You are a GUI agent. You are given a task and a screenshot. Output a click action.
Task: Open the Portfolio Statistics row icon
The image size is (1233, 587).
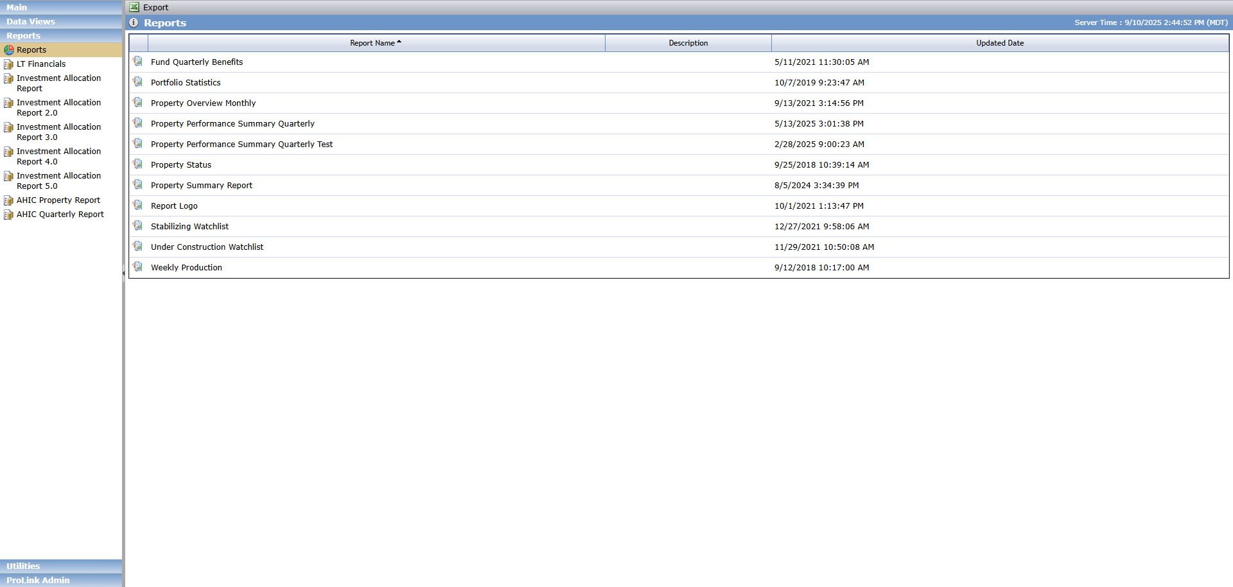click(x=138, y=82)
